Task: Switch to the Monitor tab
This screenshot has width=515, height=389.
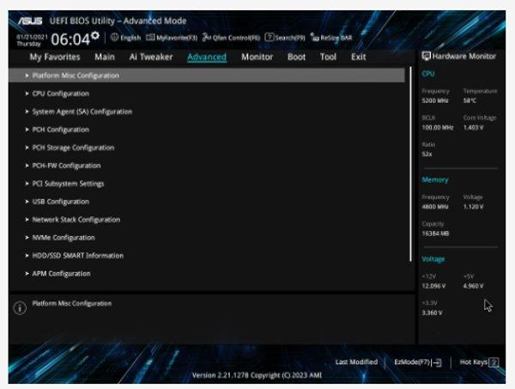Action: 257,58
